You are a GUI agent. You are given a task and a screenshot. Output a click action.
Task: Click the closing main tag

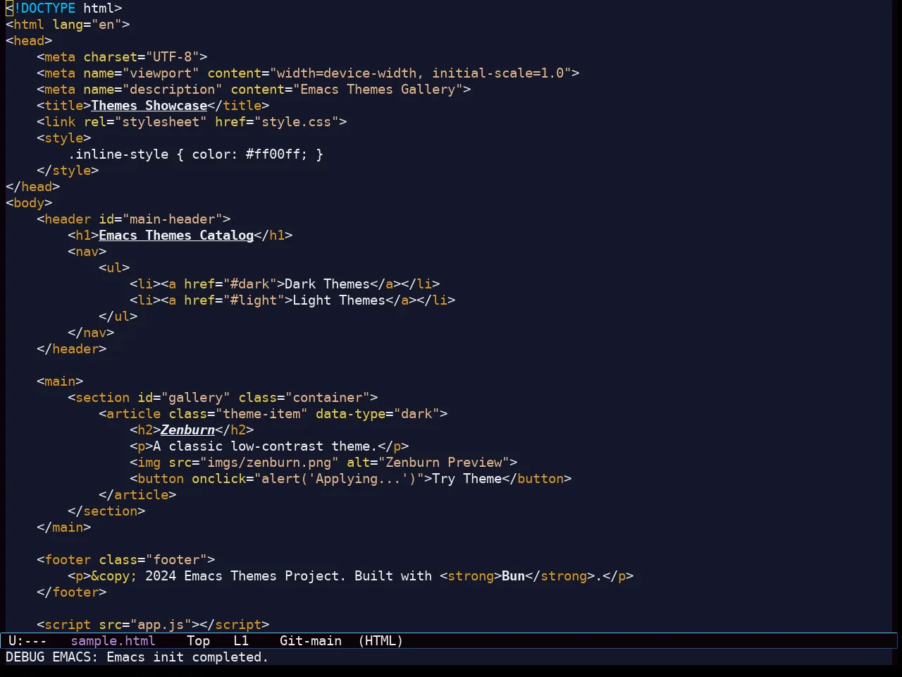(x=64, y=527)
